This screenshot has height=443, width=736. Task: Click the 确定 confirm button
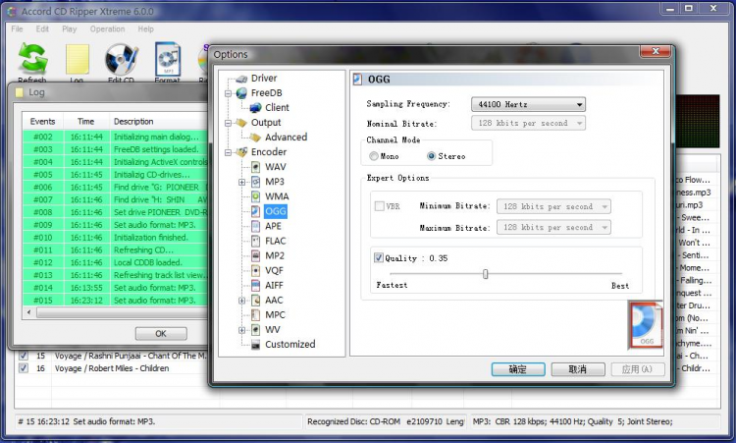coord(518,369)
